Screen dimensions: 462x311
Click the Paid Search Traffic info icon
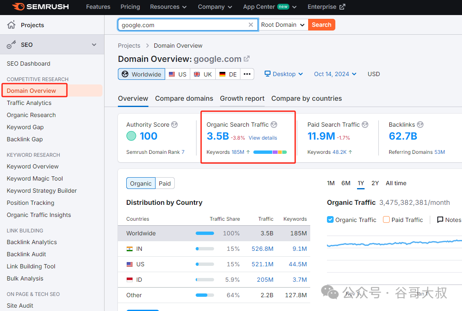pos(365,125)
